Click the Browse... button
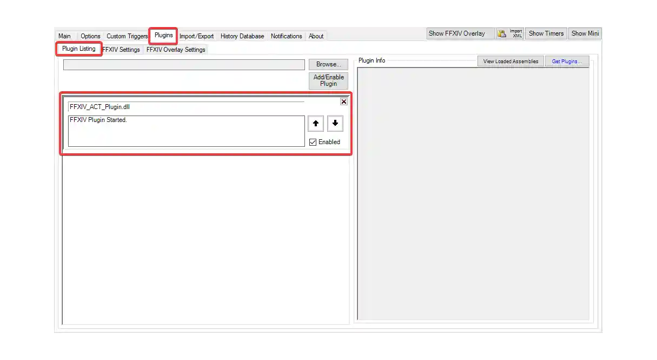Screen dimensions: 657x360 pyautogui.click(x=328, y=64)
